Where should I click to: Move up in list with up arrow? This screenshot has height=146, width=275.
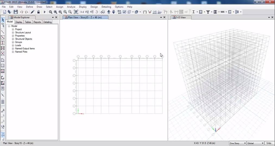109,12
